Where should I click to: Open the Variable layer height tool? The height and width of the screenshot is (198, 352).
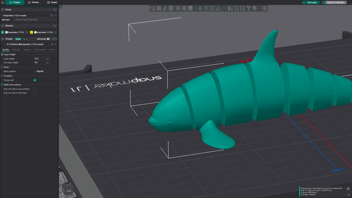pos(190,8)
